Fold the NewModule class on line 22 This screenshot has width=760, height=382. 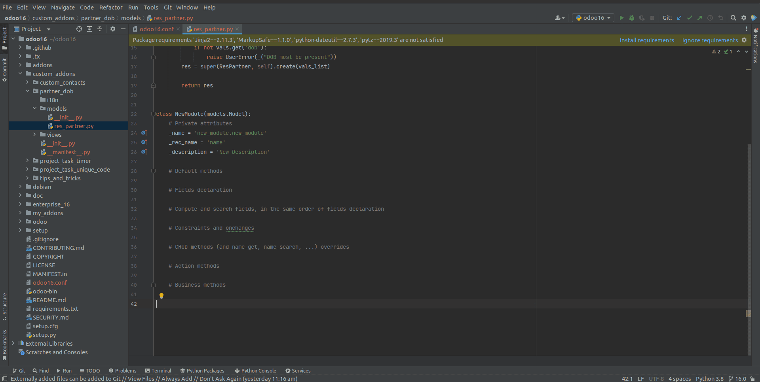coord(153,114)
